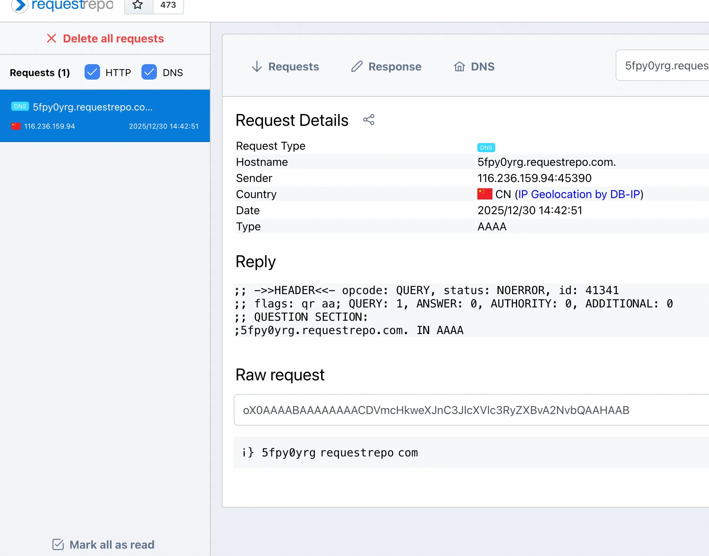Click the share icon beside Request Details
Screen dimensions: 709x556
click(369, 120)
